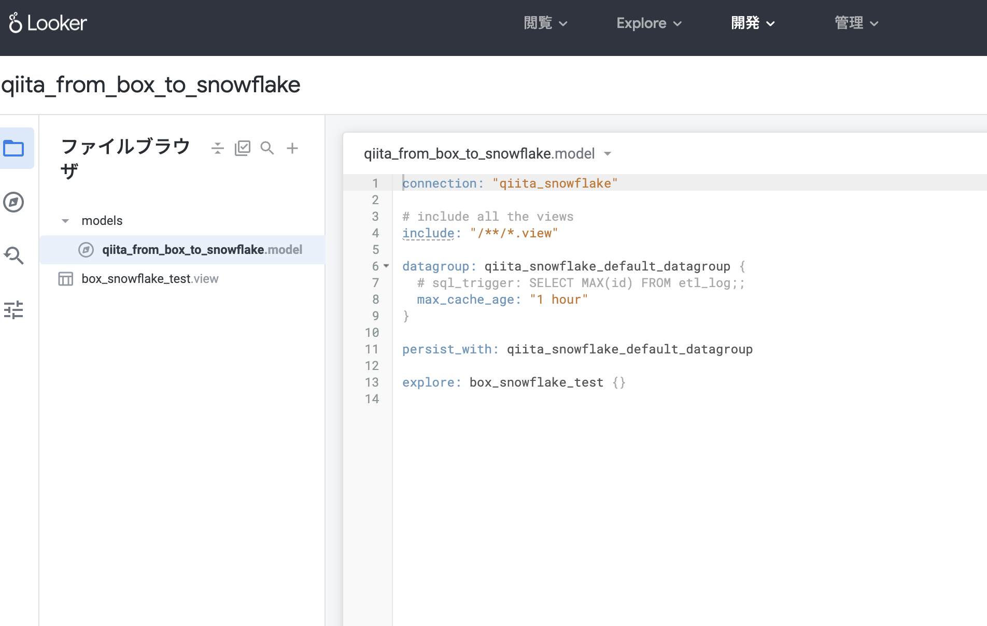Click the view table icon beside box_snowflake_test
987x626 pixels.
tap(66, 279)
